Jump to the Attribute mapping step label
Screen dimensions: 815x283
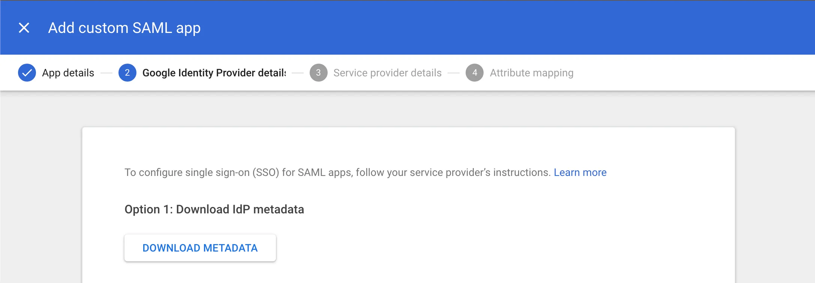tap(531, 73)
